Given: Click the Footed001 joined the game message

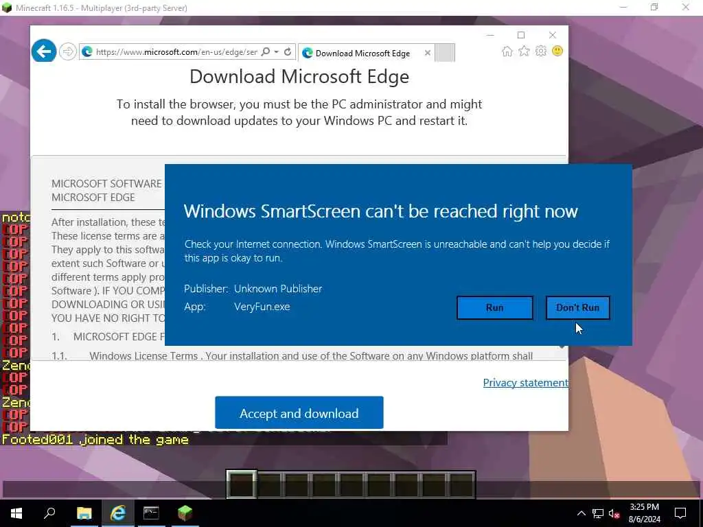Looking at the screenshot, I should [x=95, y=440].
